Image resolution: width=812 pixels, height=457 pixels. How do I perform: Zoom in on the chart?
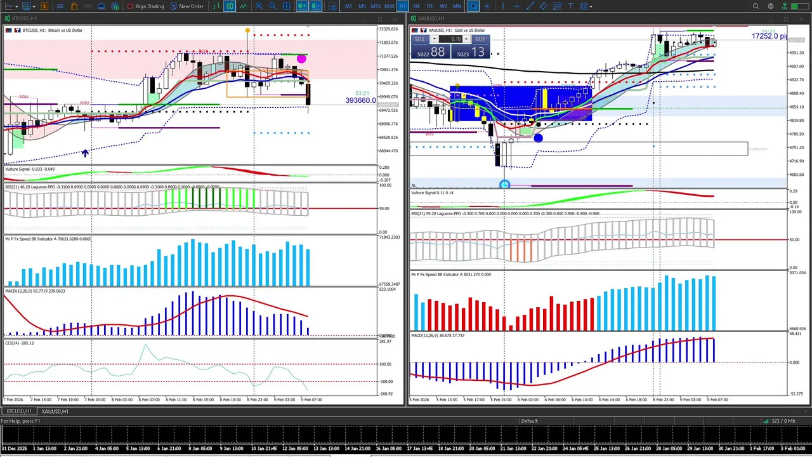pyautogui.click(x=259, y=6)
